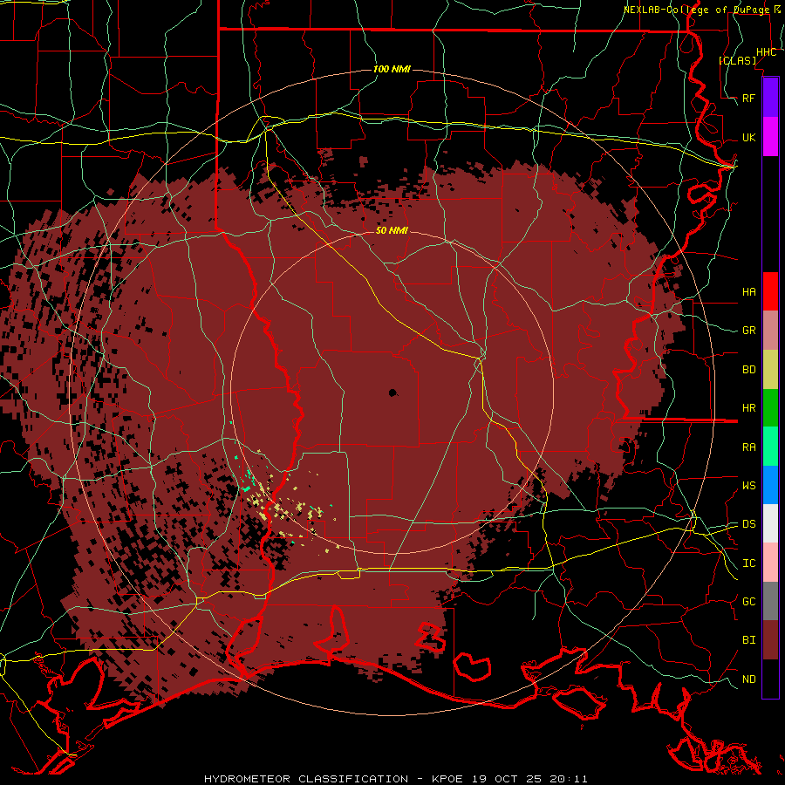785x785 pixels.
Task: Click the ND black legend swatch
Action: pos(770,679)
